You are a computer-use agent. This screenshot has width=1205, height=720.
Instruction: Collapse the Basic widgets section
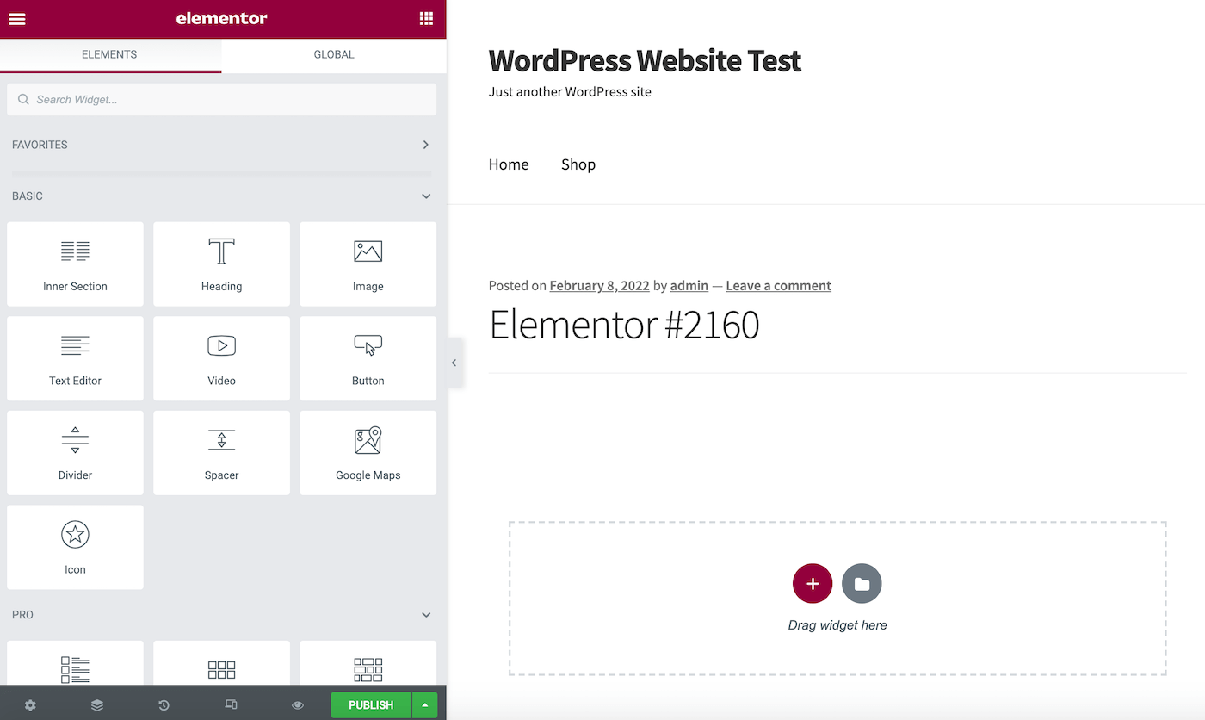click(x=425, y=196)
